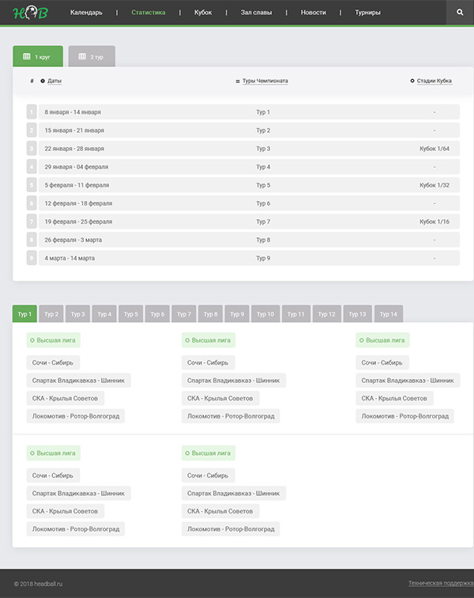This screenshot has width=474, height=598.
Task: Click Высшая лига badge in top-middle block
Action: pos(209,340)
